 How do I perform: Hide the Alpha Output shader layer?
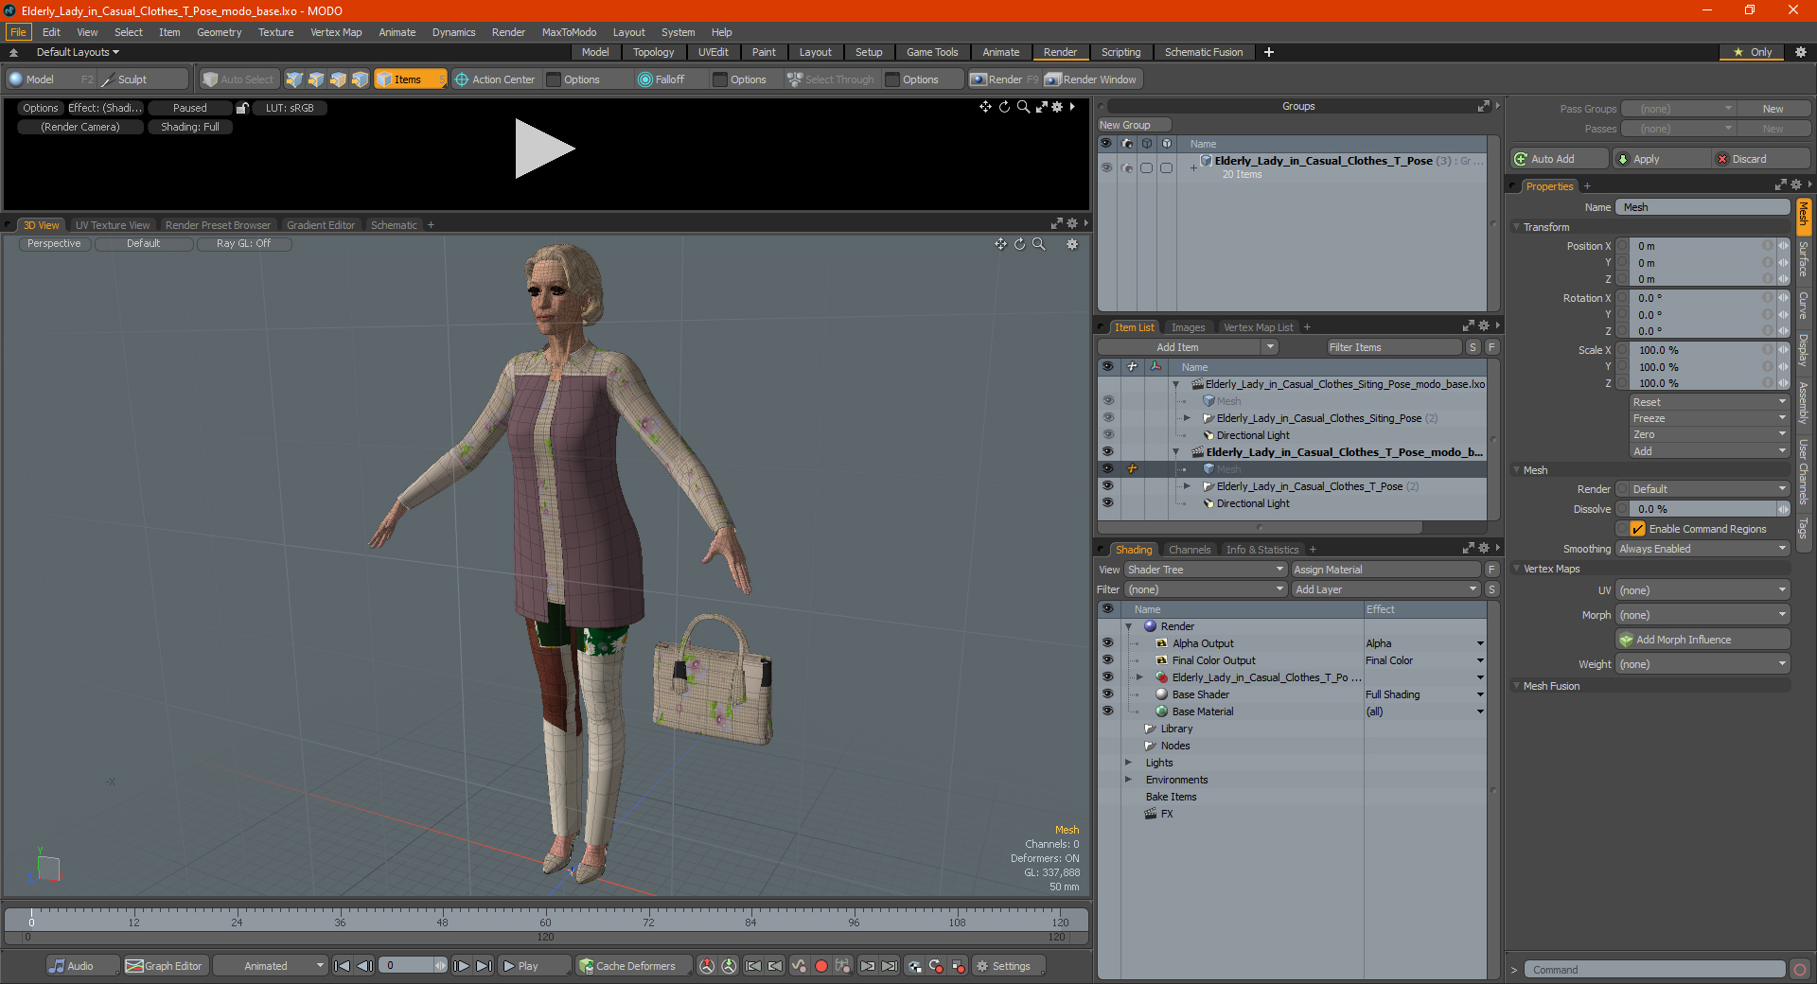point(1107,643)
